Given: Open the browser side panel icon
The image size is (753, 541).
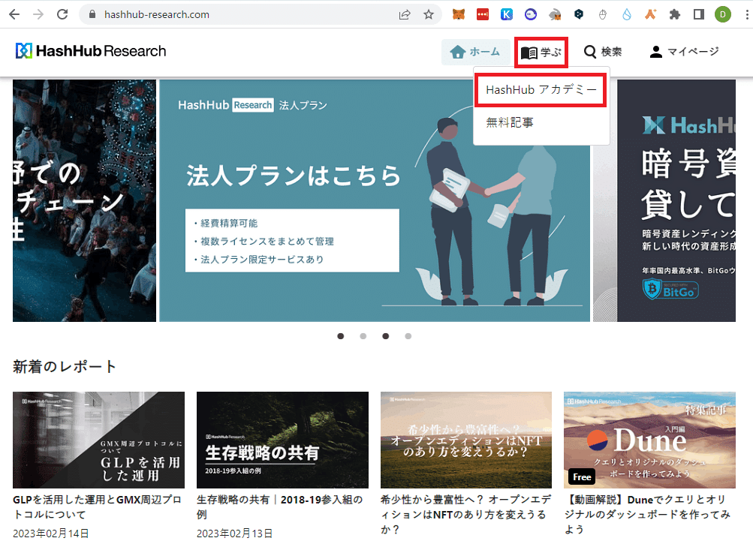Looking at the screenshot, I should coord(699,14).
